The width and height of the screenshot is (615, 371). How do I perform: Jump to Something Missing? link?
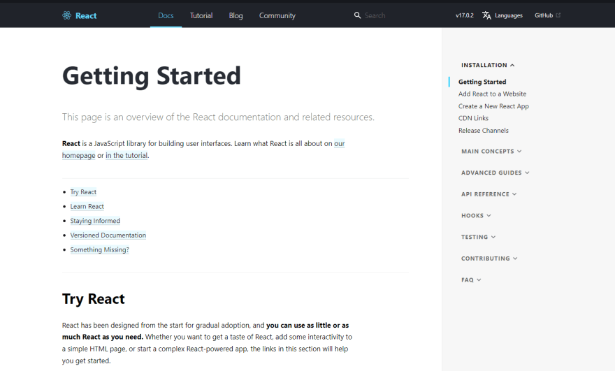pyautogui.click(x=100, y=250)
